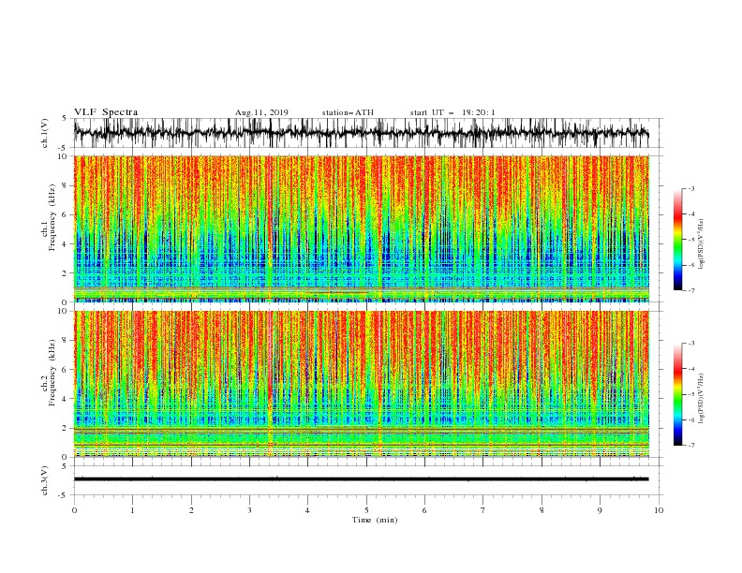Click the 4 kHz tick label on ch.1 axis
The image size is (742, 573).
[x=66, y=244]
